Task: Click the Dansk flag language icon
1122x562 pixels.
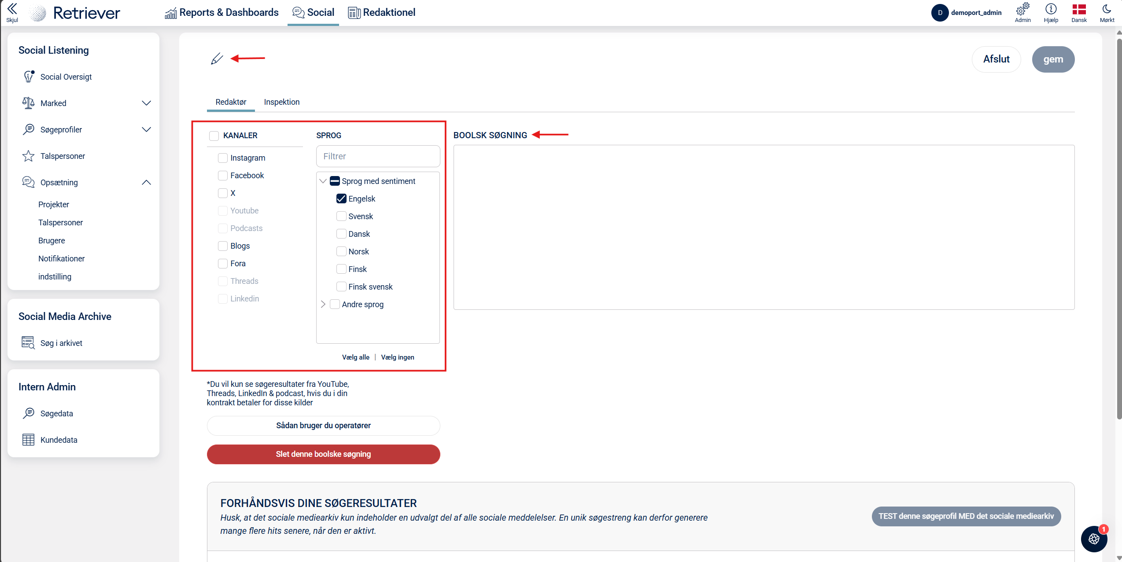Action: coord(1079,9)
